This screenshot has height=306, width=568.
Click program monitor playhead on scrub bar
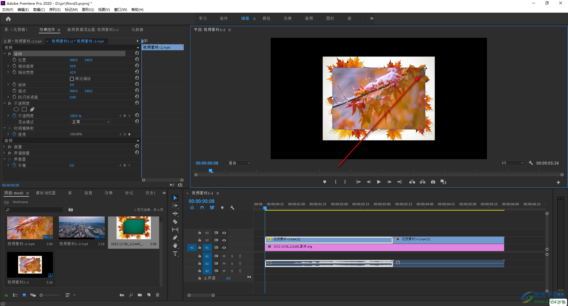pyautogui.click(x=211, y=171)
